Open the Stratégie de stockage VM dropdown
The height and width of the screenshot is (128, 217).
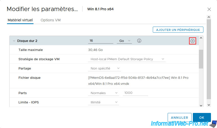click(127, 59)
